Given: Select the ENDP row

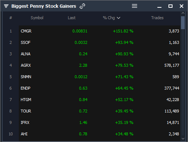Looking at the screenshot, I should coord(100,88).
